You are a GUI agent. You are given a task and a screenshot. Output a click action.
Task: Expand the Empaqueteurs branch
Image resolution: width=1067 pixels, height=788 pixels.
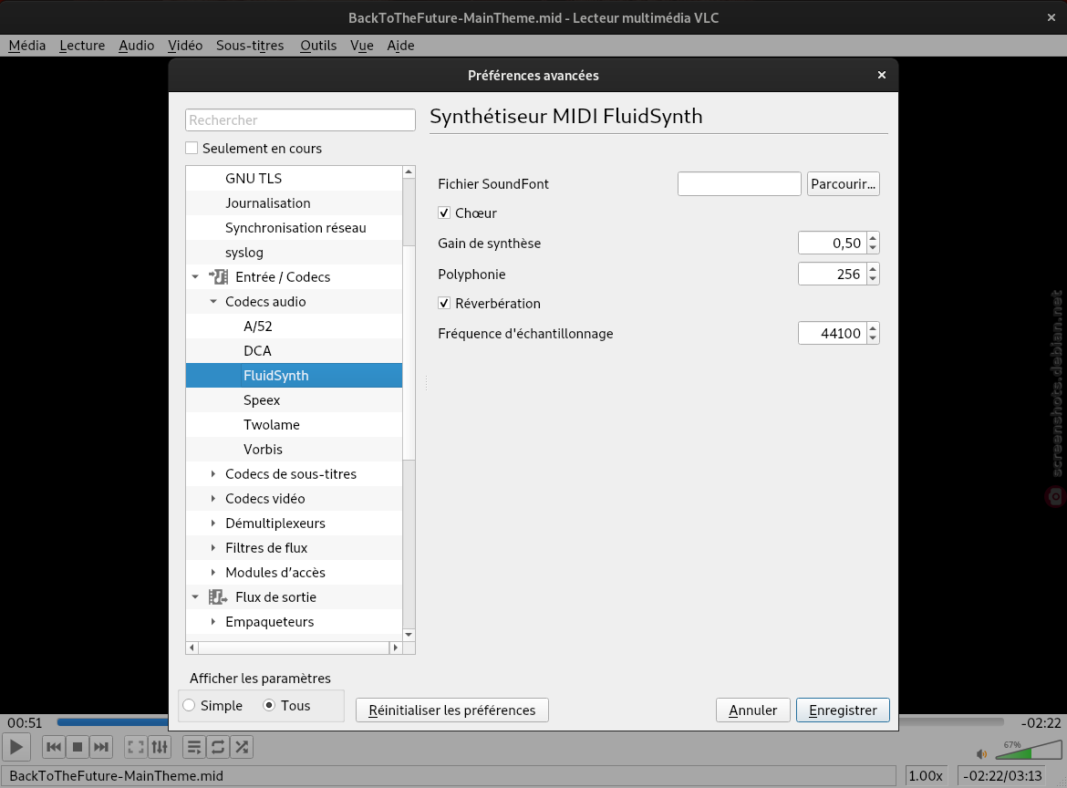coord(213,621)
